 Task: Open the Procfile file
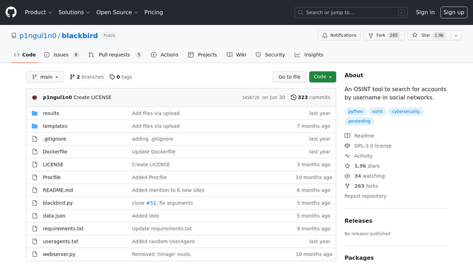(x=52, y=177)
